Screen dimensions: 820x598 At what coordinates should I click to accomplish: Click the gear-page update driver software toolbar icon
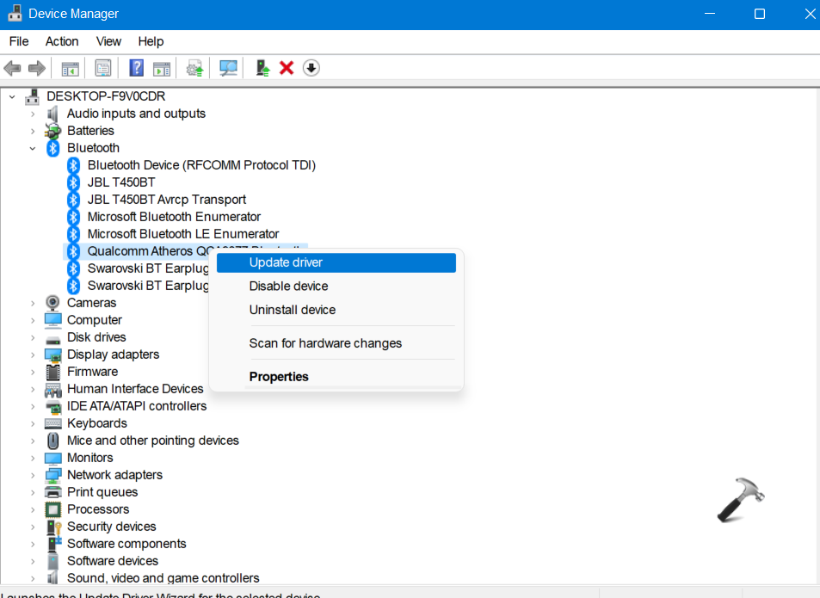point(195,68)
